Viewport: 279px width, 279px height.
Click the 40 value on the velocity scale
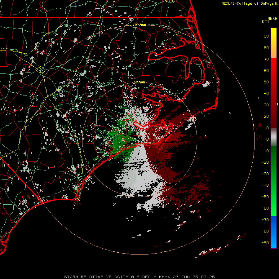[x=266, y=93]
